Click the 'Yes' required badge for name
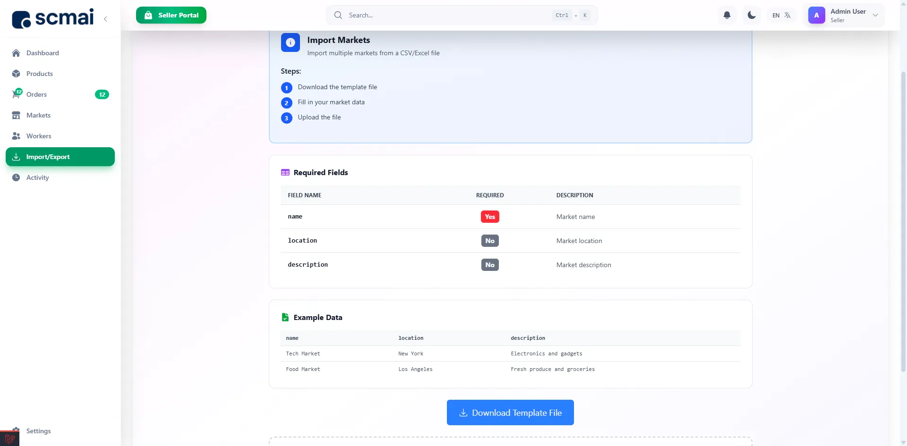This screenshot has width=907, height=446. click(490, 217)
